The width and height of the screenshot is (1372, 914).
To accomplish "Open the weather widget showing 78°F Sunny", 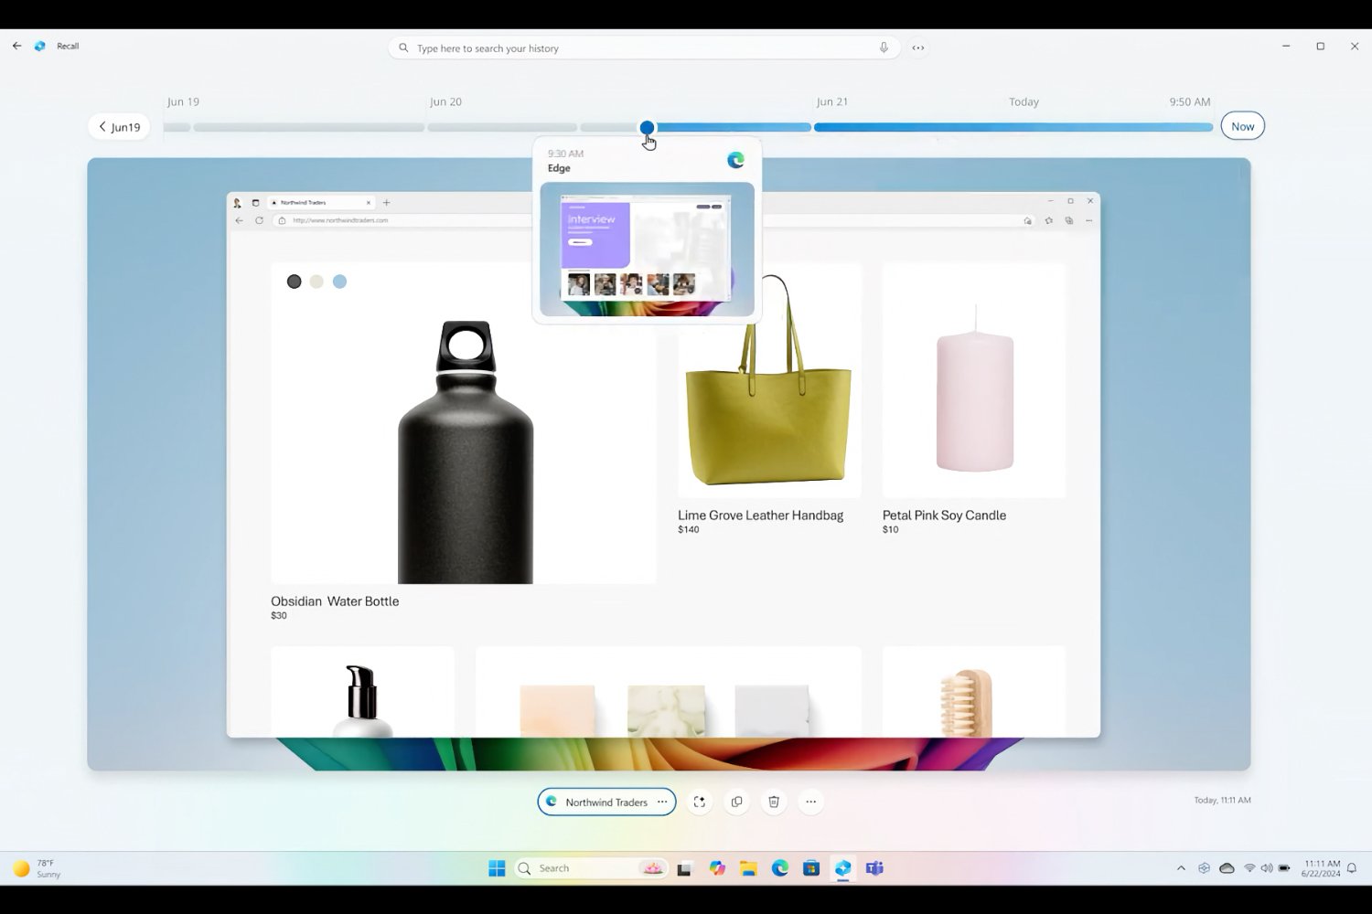I will 37,868.
